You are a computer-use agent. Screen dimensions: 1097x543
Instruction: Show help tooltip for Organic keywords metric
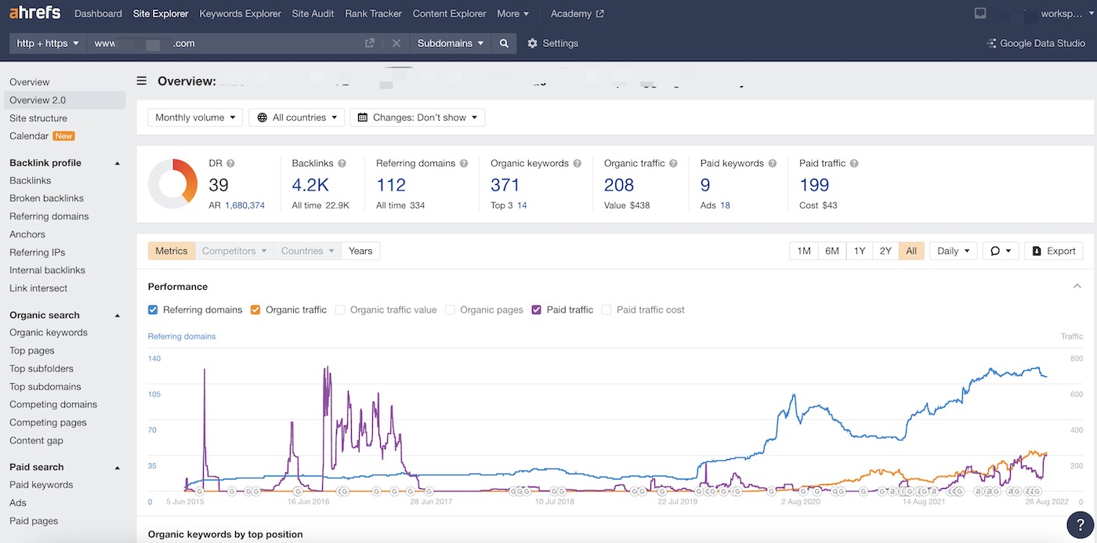point(577,164)
